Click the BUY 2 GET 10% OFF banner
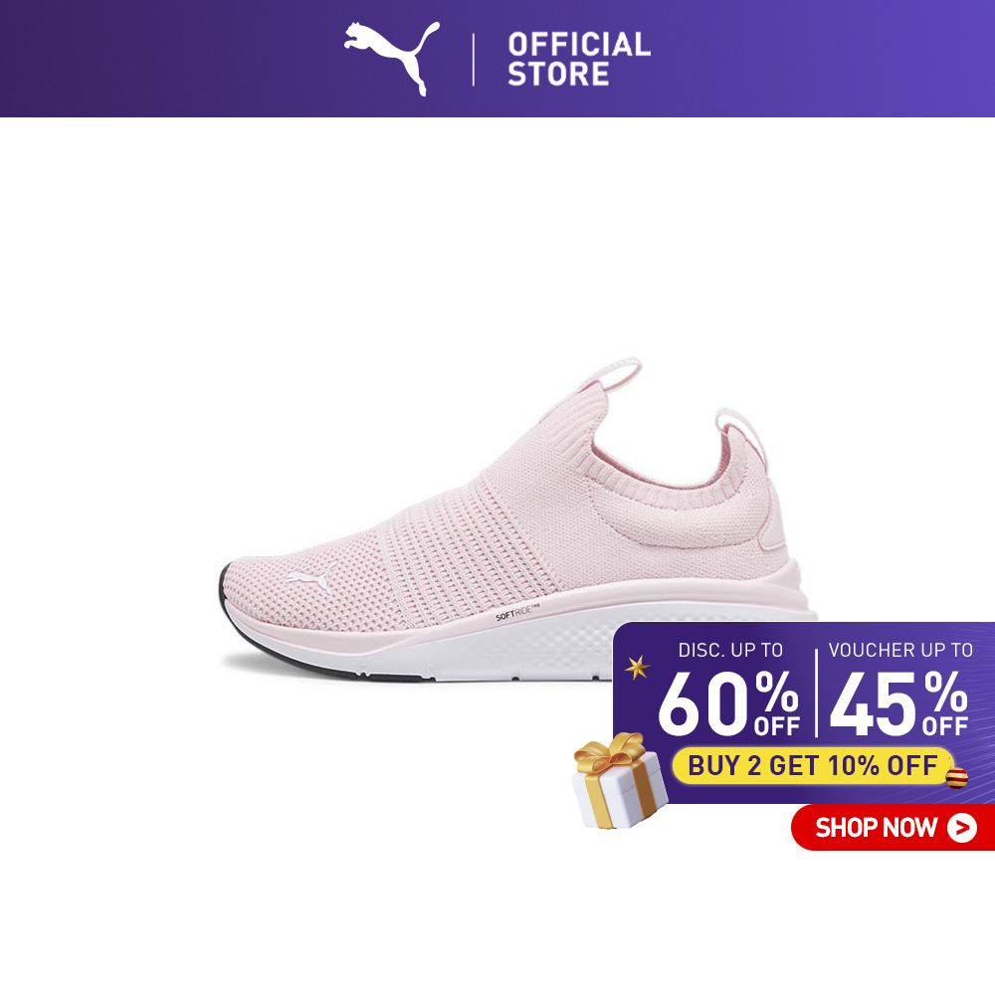This screenshot has width=995, height=995. coord(813,765)
